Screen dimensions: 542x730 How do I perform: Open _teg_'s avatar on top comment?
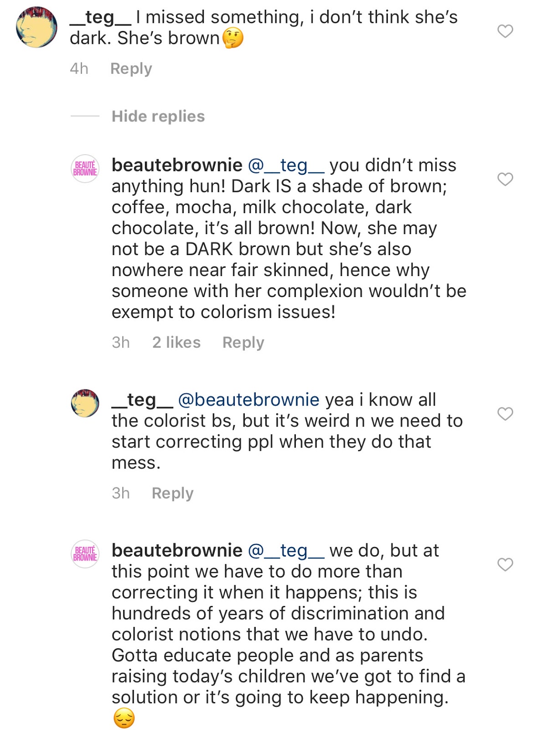(x=36, y=27)
